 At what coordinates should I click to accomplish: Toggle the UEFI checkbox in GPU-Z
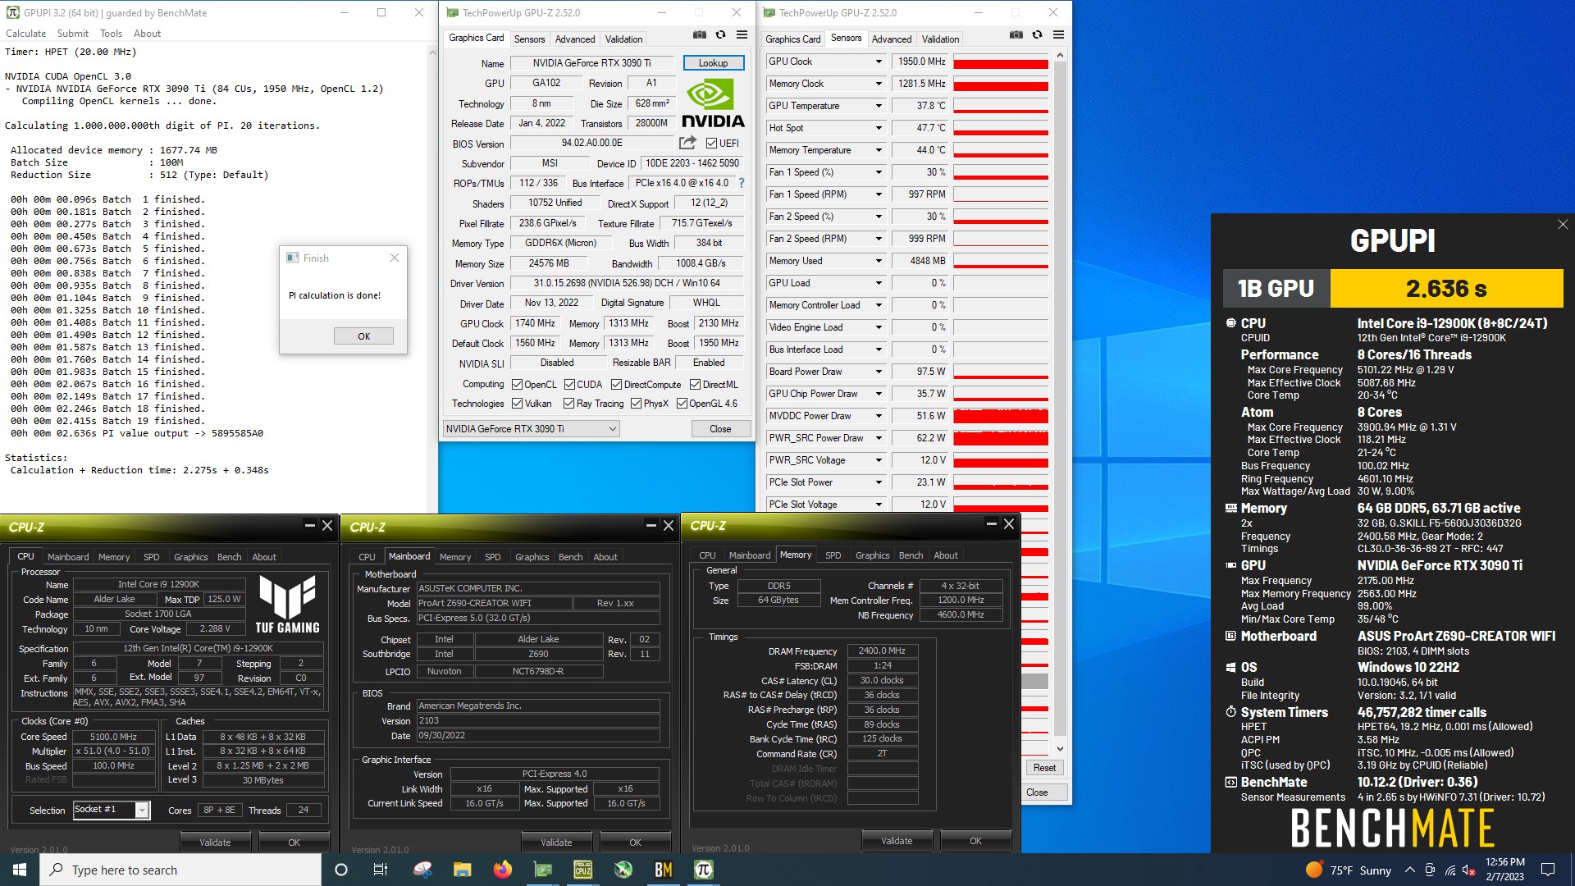click(712, 144)
